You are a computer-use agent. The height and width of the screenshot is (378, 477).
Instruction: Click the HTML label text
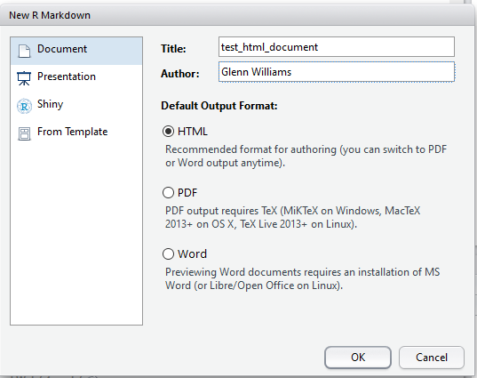click(x=193, y=132)
